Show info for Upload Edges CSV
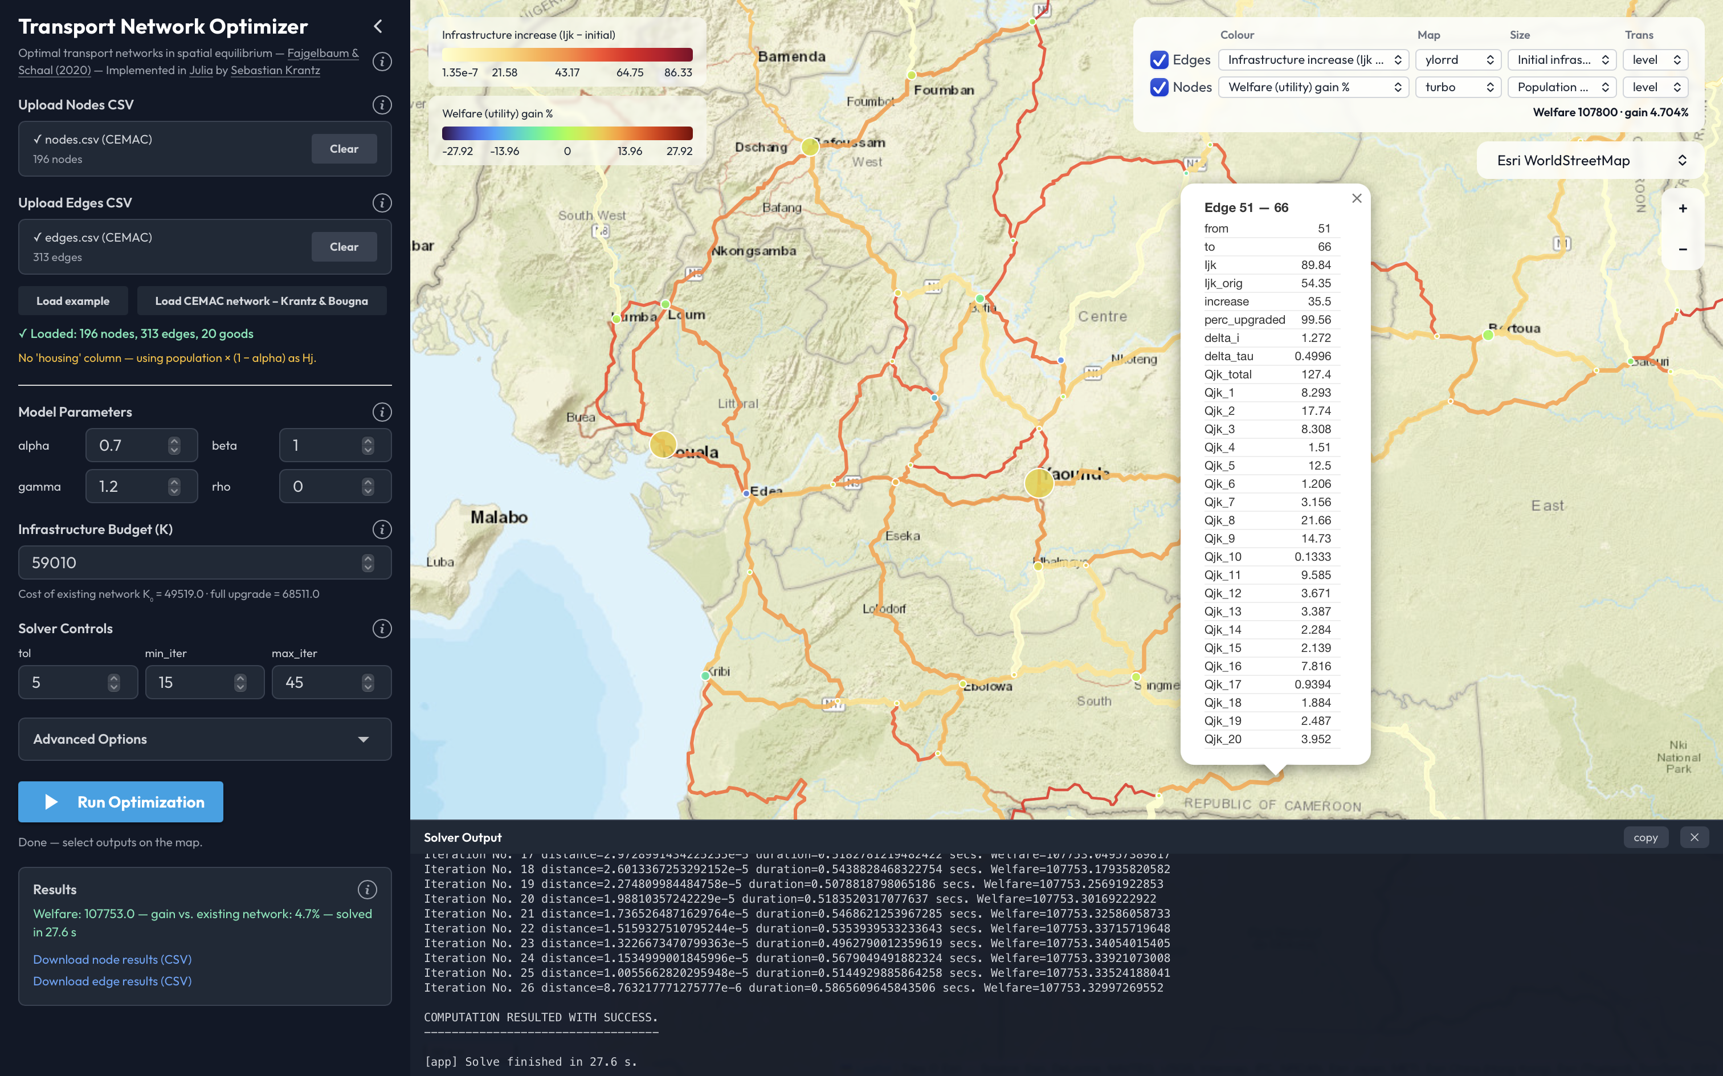The width and height of the screenshot is (1723, 1076). pyautogui.click(x=382, y=203)
